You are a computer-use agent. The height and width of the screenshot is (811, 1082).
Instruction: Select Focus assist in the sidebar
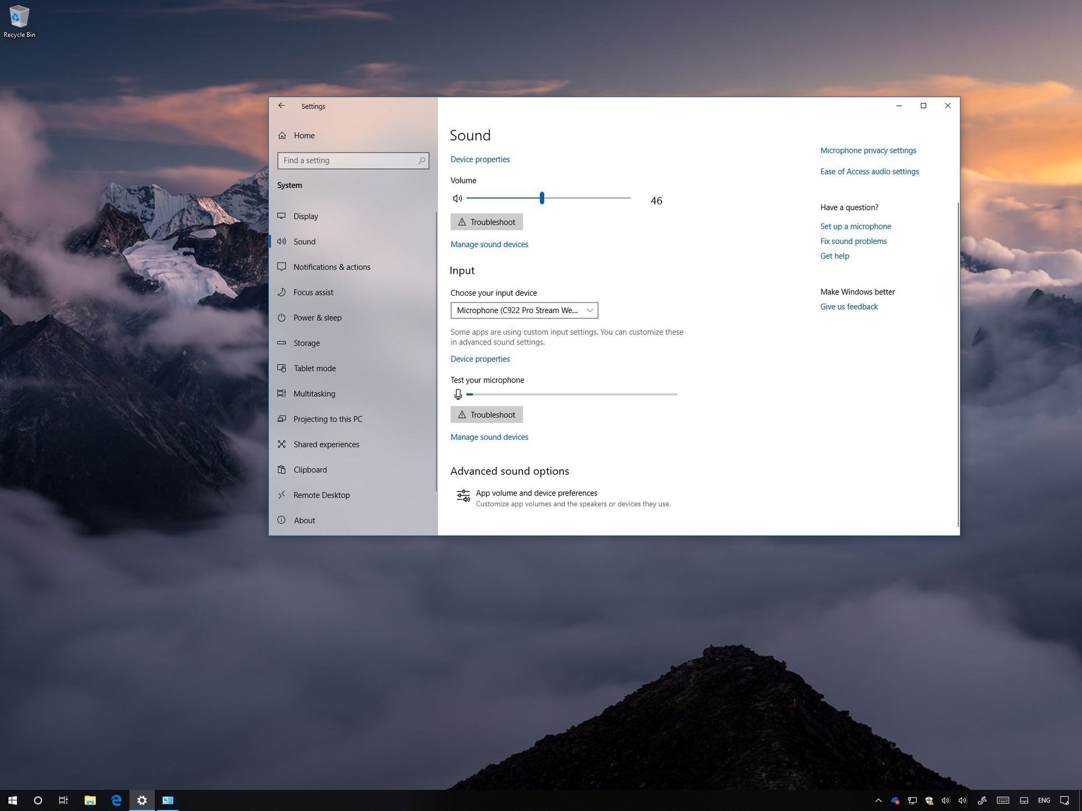pos(313,292)
